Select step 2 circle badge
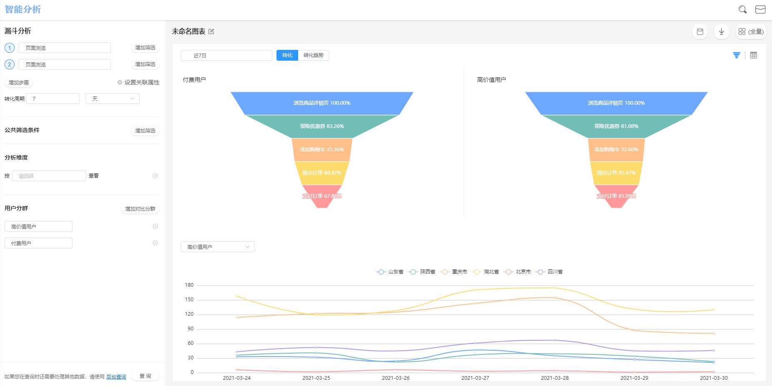Image resolution: width=772 pixels, height=386 pixels. tap(10, 64)
